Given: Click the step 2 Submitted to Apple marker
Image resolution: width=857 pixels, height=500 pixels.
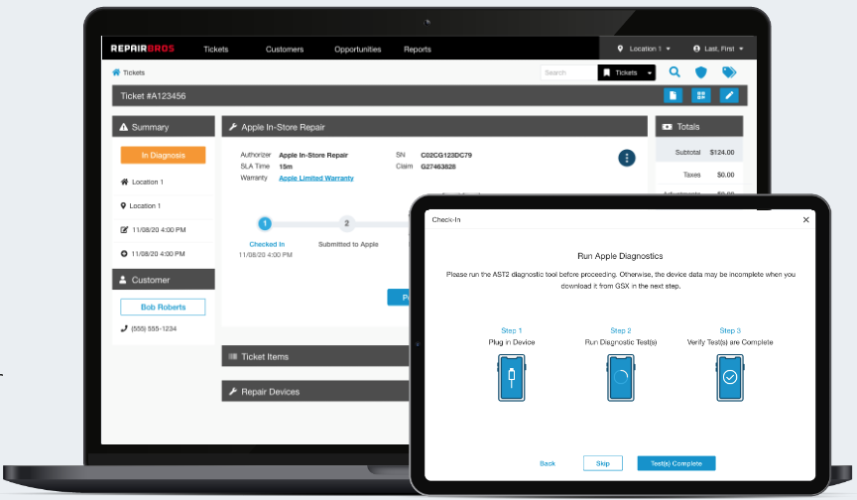Looking at the screenshot, I should (x=346, y=223).
